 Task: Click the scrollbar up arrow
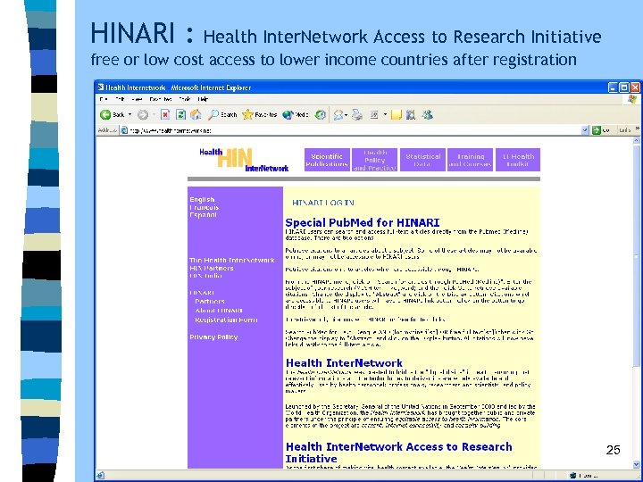pyautogui.click(x=637, y=141)
